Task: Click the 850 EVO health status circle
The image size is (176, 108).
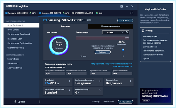Action: click(30, 13)
